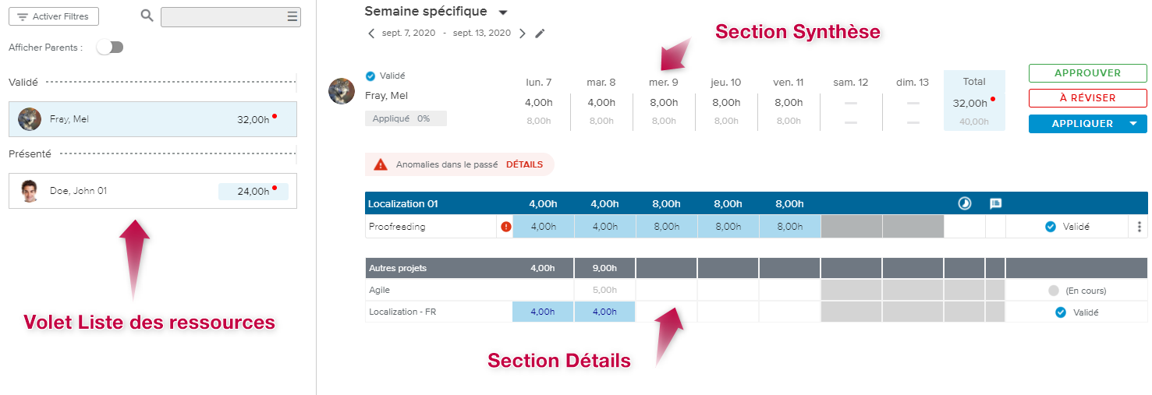Click the clock icon in Localization 01 header
1152x395 pixels.
click(965, 203)
